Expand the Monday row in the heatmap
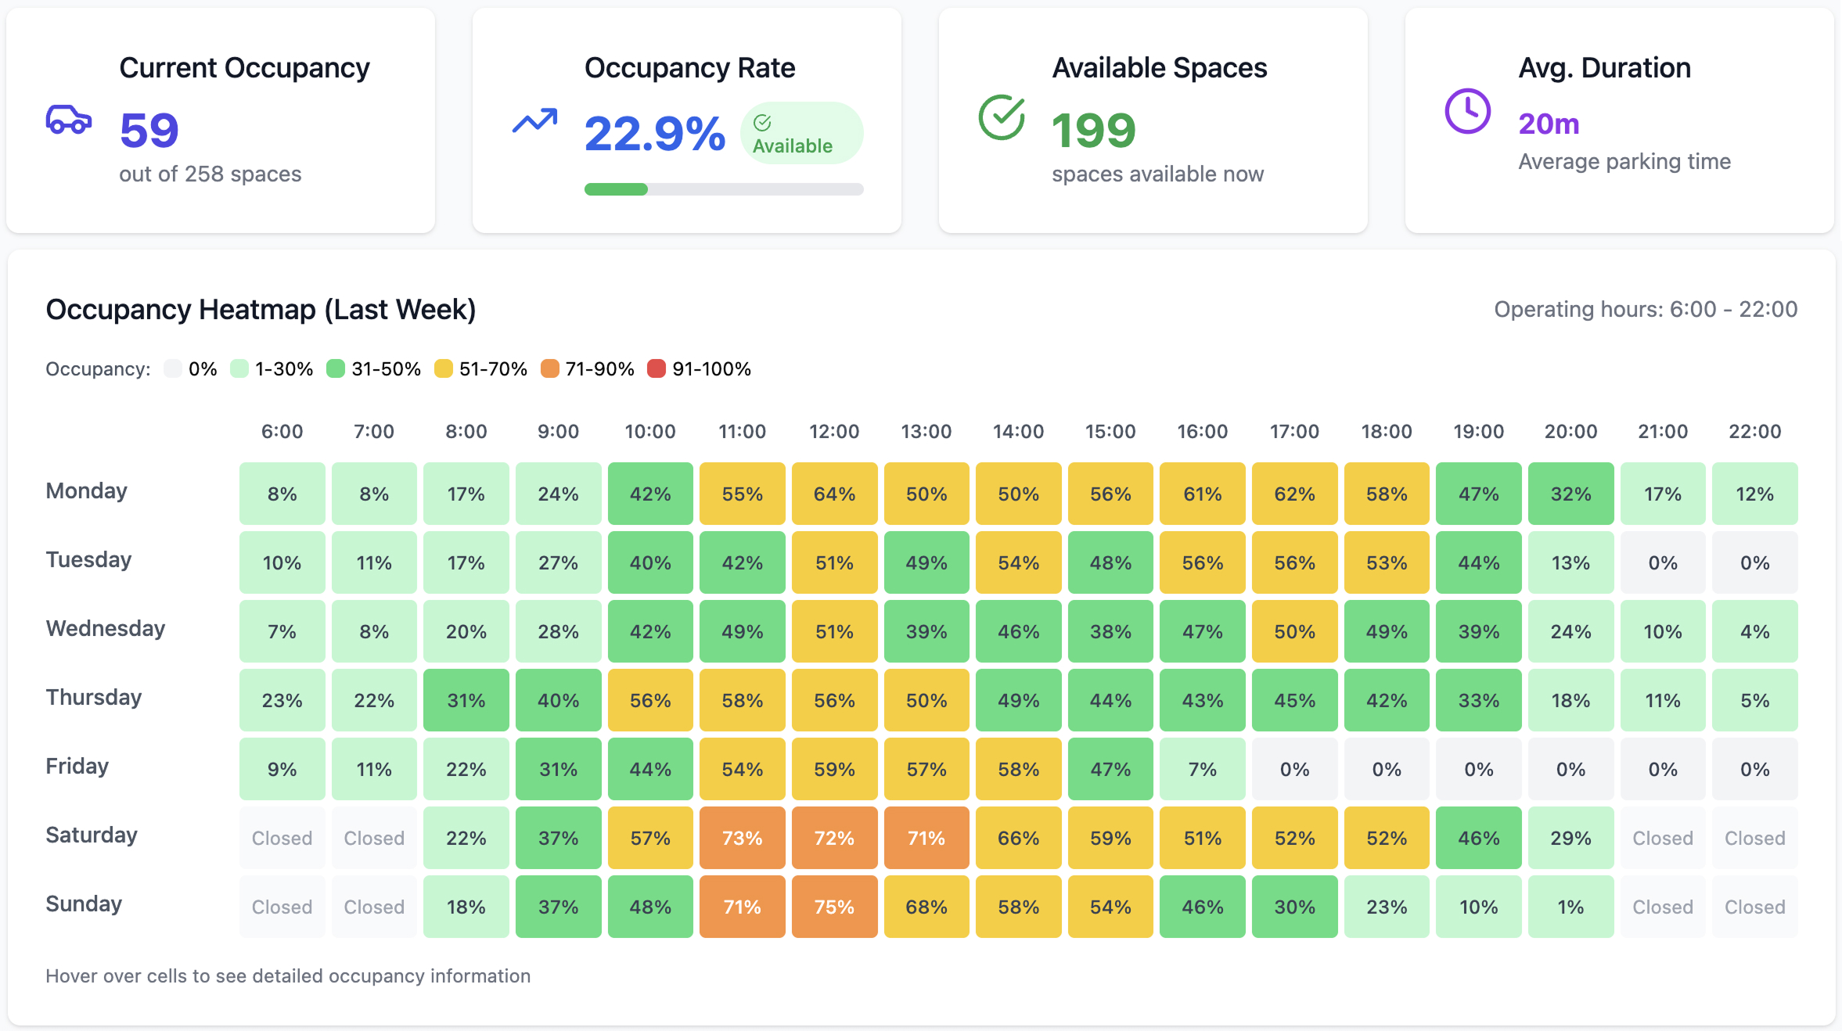 click(86, 490)
